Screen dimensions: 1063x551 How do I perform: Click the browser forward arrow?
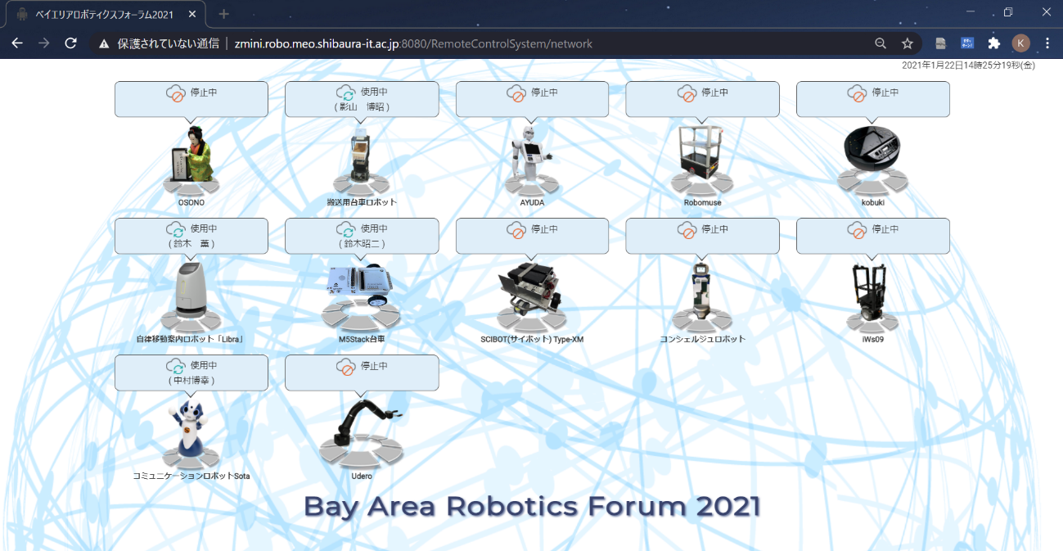click(44, 43)
